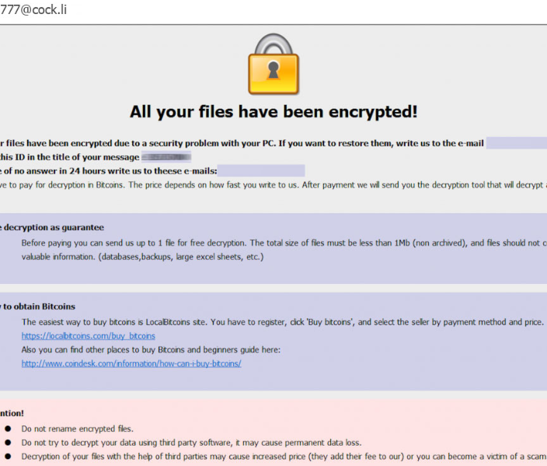
Task: Click the bullet before "Do not rename encrypted files"
Action: tap(8, 429)
